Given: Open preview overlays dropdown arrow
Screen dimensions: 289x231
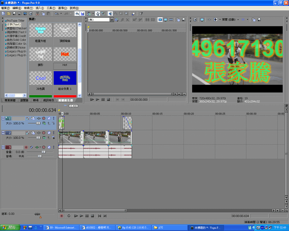Looking at the screenshot, I should (248, 20).
